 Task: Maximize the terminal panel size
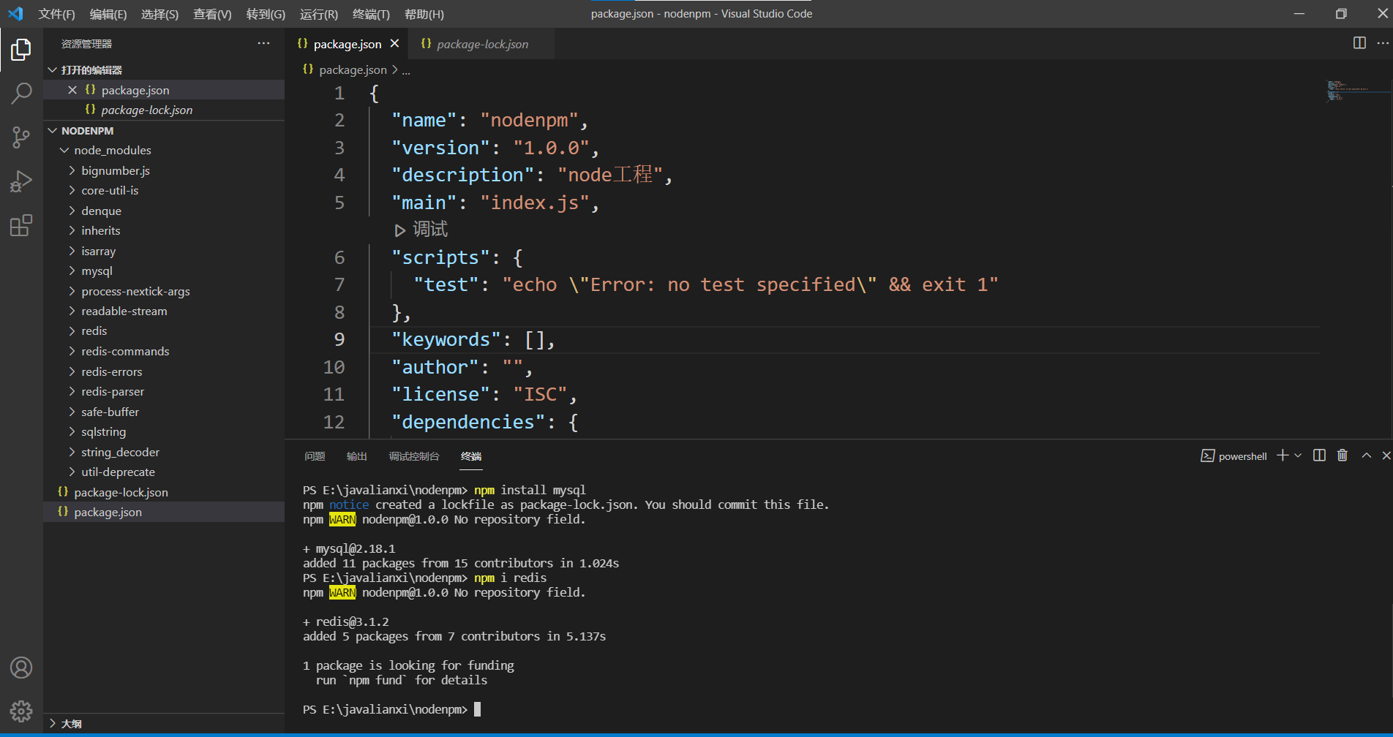[x=1366, y=456]
